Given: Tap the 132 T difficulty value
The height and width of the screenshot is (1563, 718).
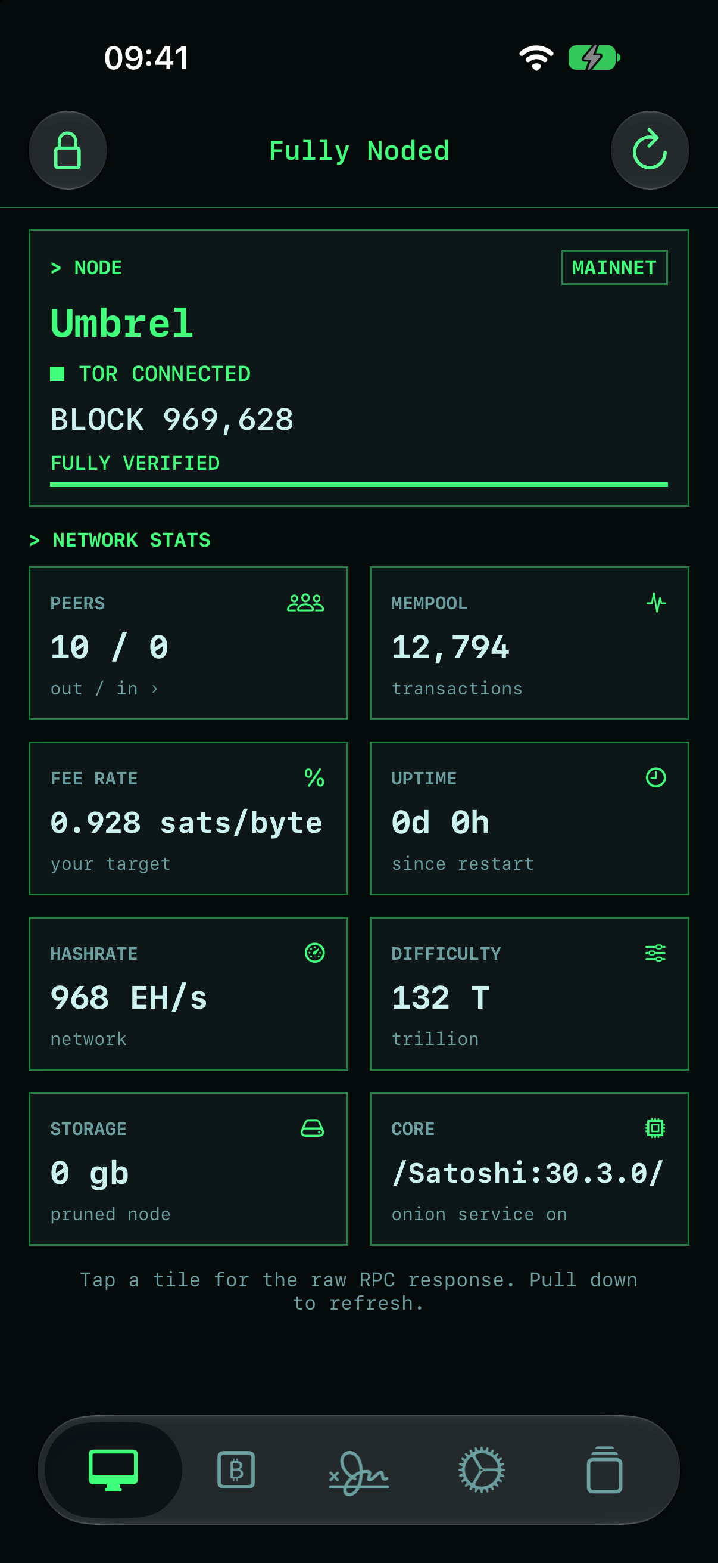Looking at the screenshot, I should point(441,998).
